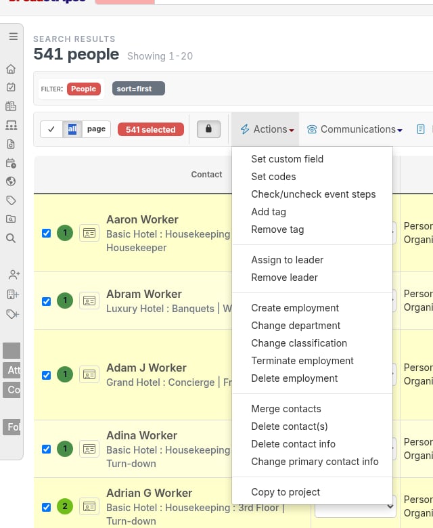The width and height of the screenshot is (433, 528).
Task: Toggle the 'all' selection button
Action: [x=72, y=129]
